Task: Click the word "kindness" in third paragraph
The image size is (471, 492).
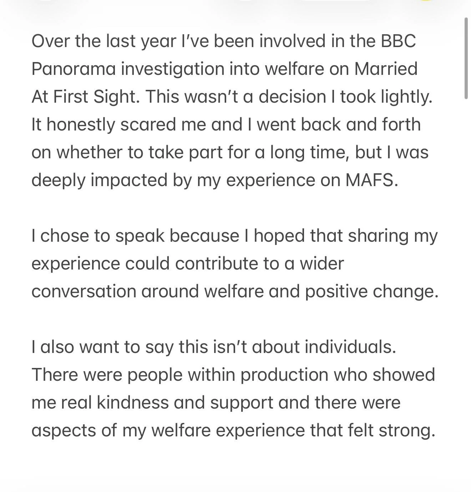Action: (x=133, y=403)
